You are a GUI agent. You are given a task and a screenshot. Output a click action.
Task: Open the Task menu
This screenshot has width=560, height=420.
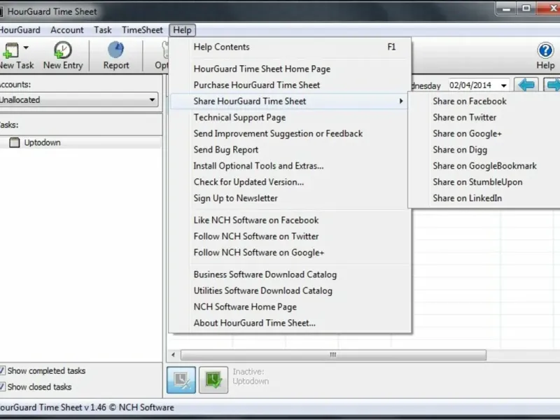pos(102,30)
